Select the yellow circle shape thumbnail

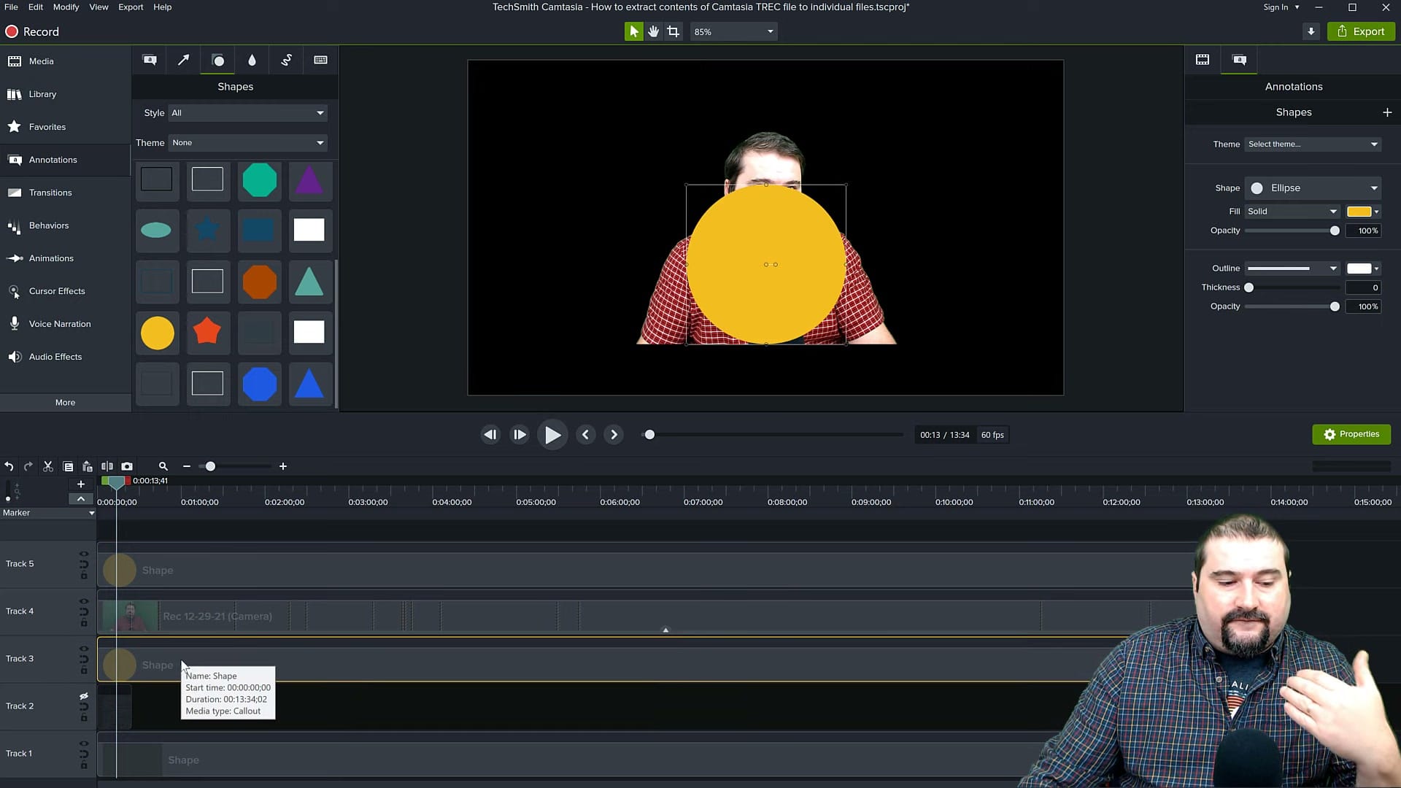point(157,333)
